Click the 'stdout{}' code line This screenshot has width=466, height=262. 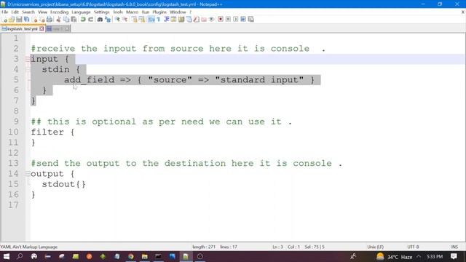[63, 184]
